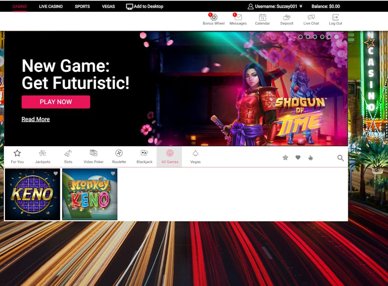Select the Vegas games category
Image resolution: width=388 pixels, height=286 pixels.
[x=195, y=157]
